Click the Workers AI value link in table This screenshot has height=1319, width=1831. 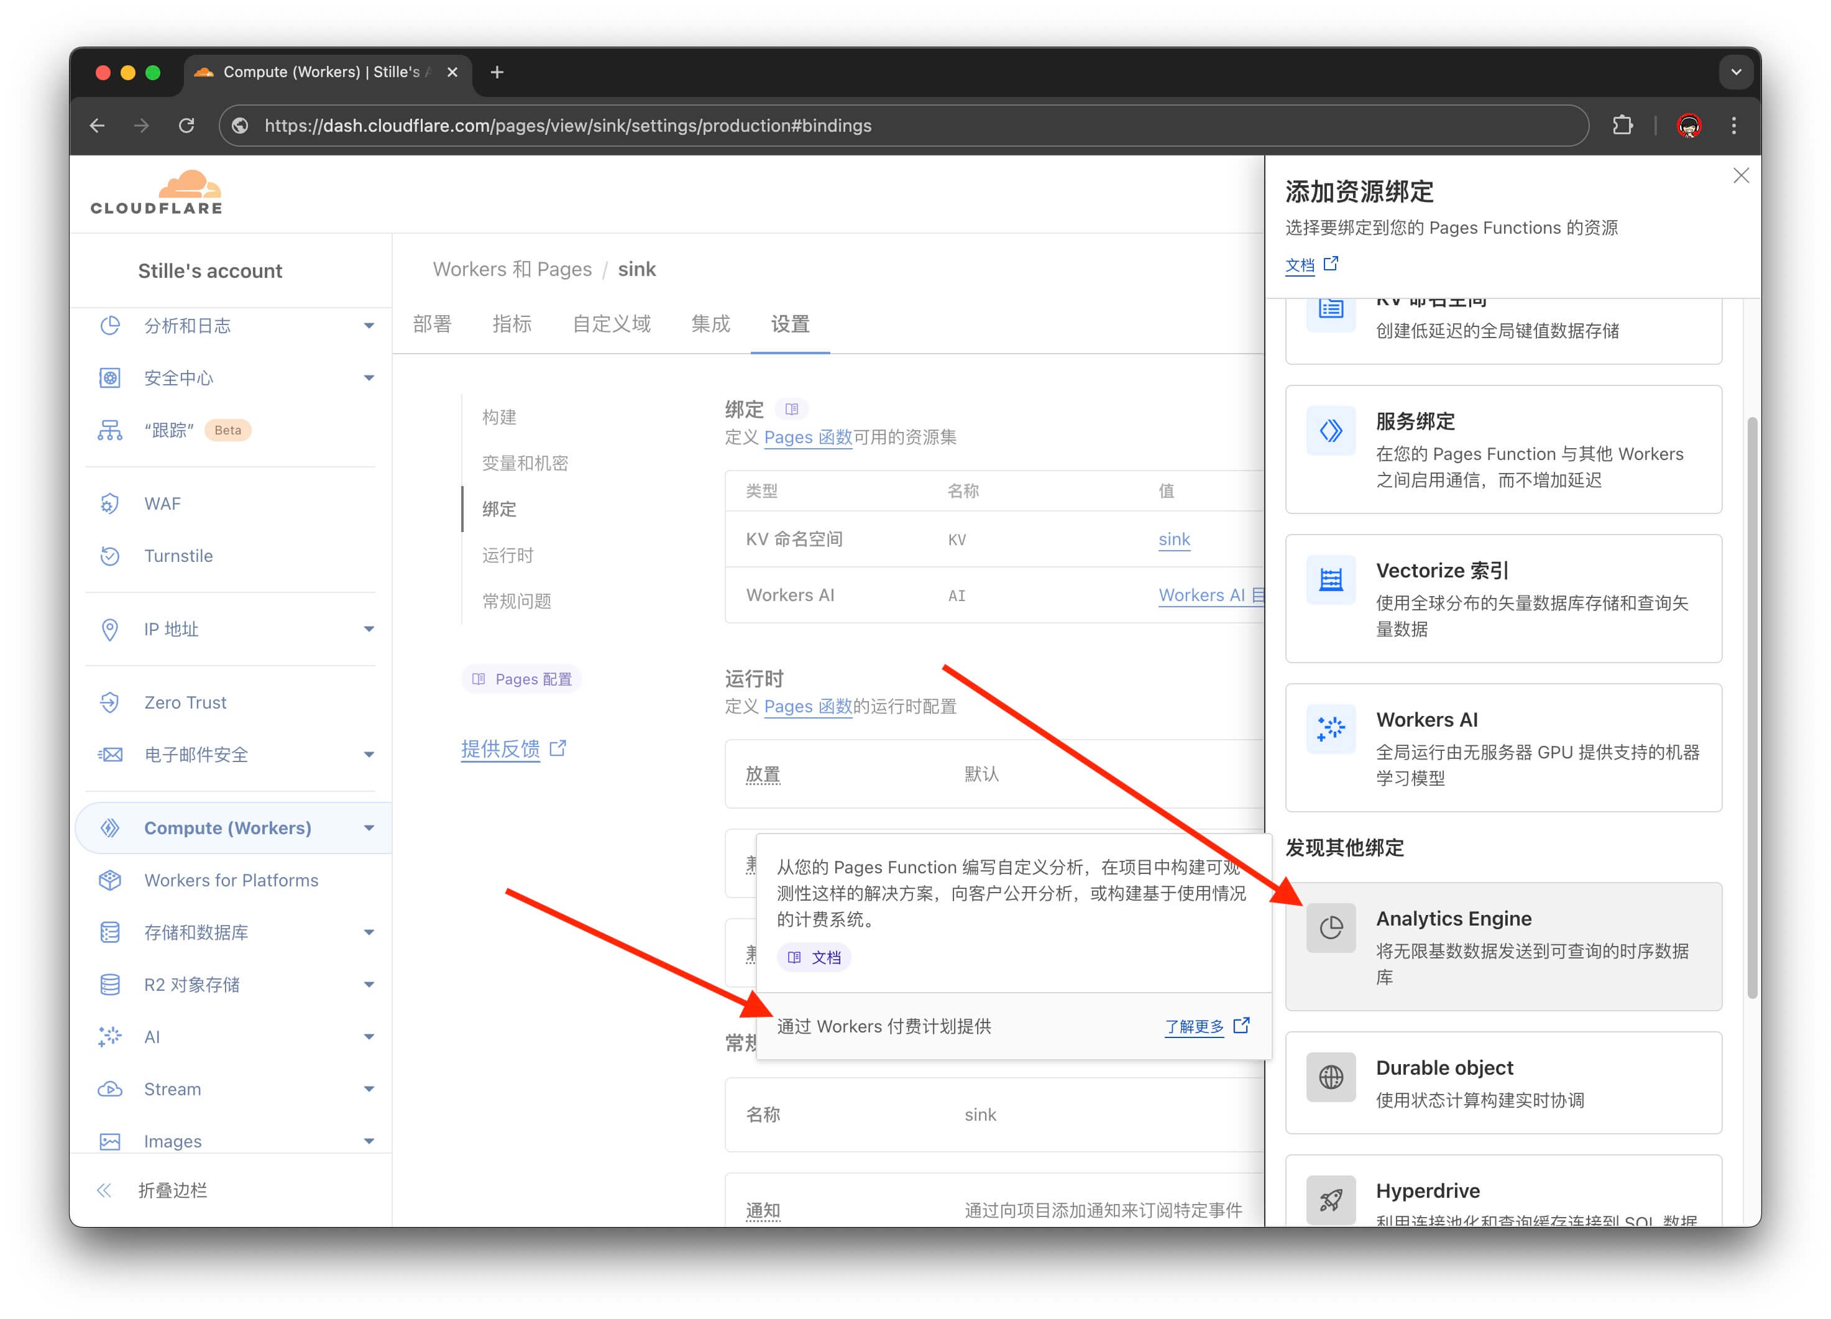pyautogui.click(x=1211, y=595)
